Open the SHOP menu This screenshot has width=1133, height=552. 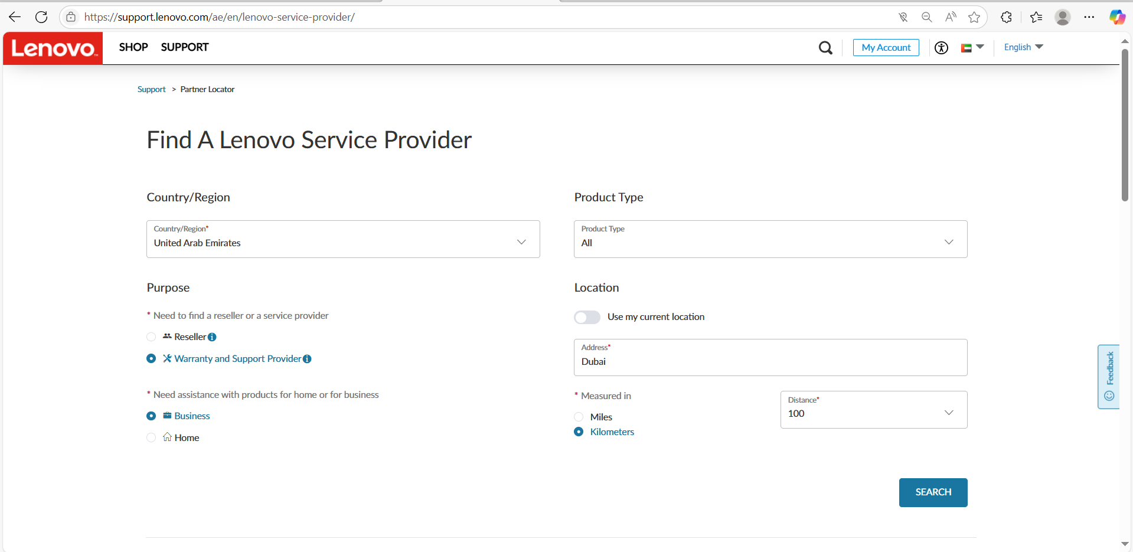pos(133,47)
